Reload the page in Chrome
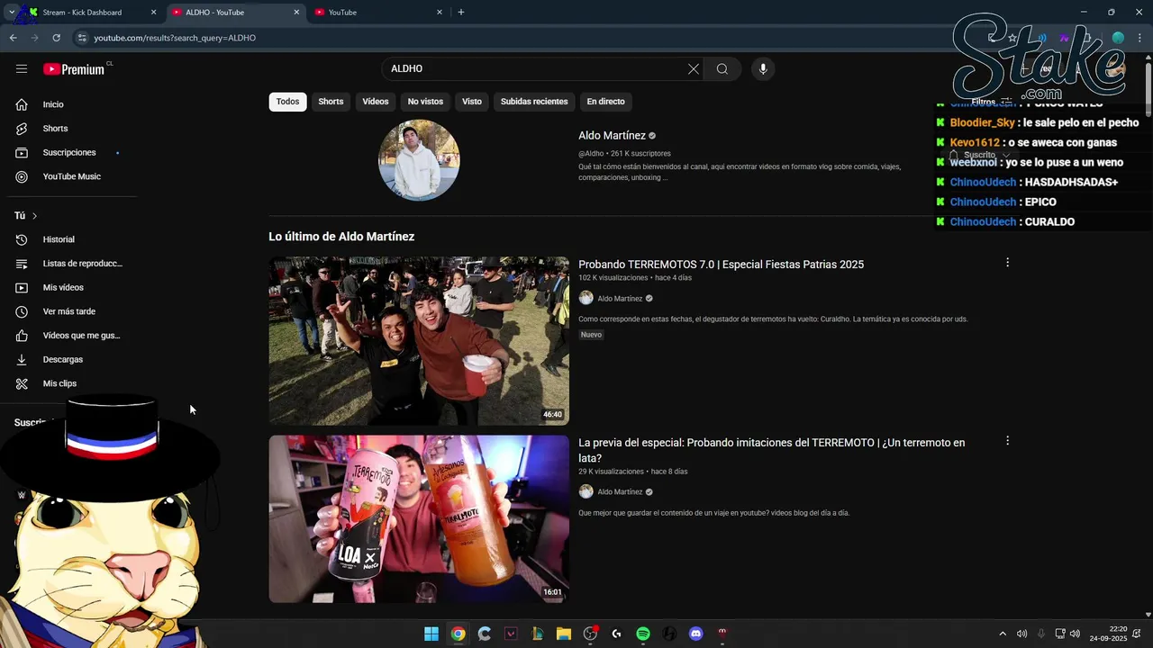The width and height of the screenshot is (1153, 648). [56, 38]
